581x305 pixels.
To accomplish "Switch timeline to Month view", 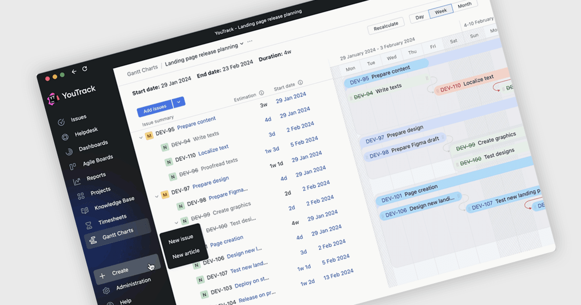I will (464, 5).
